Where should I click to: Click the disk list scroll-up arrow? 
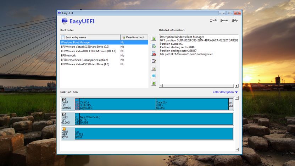point(237,98)
